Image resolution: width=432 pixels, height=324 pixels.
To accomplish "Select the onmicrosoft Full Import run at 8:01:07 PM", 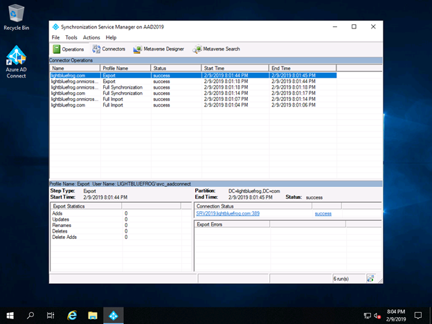I will click(193, 99).
